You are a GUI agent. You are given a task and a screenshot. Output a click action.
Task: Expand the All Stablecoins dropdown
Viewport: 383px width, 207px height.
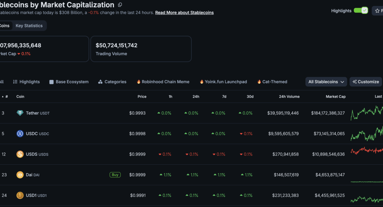point(326,82)
